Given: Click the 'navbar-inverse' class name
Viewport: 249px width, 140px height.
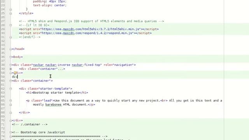Looking at the screenshot, I should pos(58,65).
